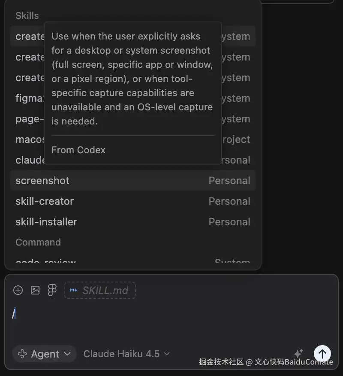This screenshot has height=376, width=343.
Task: Click the plus icon to add context
Action: click(18, 291)
